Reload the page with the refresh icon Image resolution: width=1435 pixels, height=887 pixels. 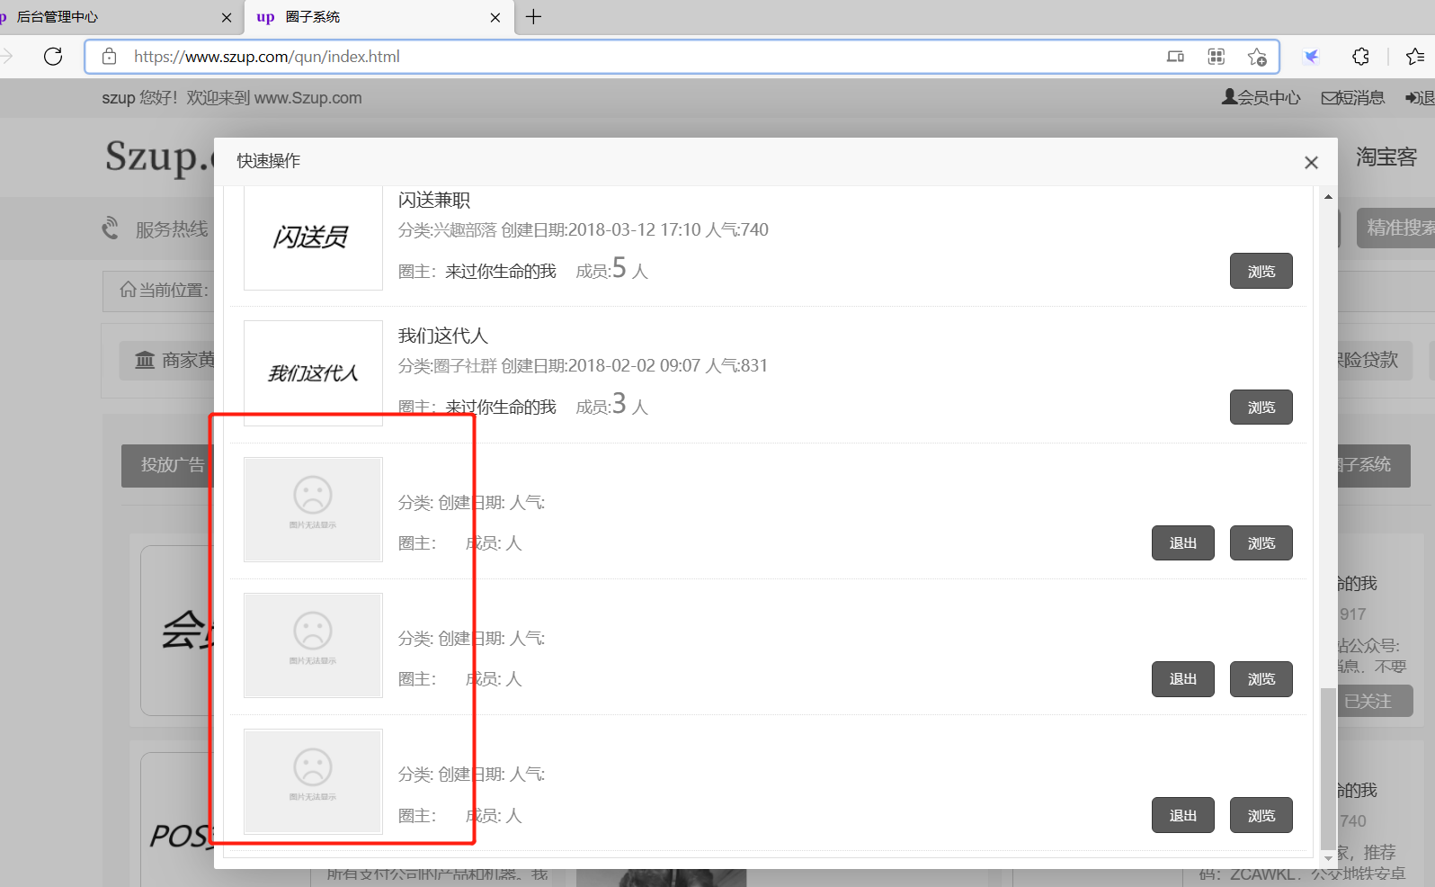pyautogui.click(x=53, y=57)
